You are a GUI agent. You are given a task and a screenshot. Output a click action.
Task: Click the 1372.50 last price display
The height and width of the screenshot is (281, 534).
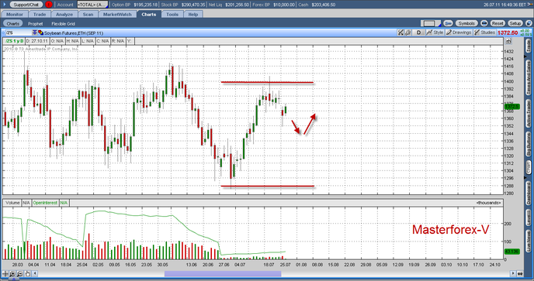508,33
